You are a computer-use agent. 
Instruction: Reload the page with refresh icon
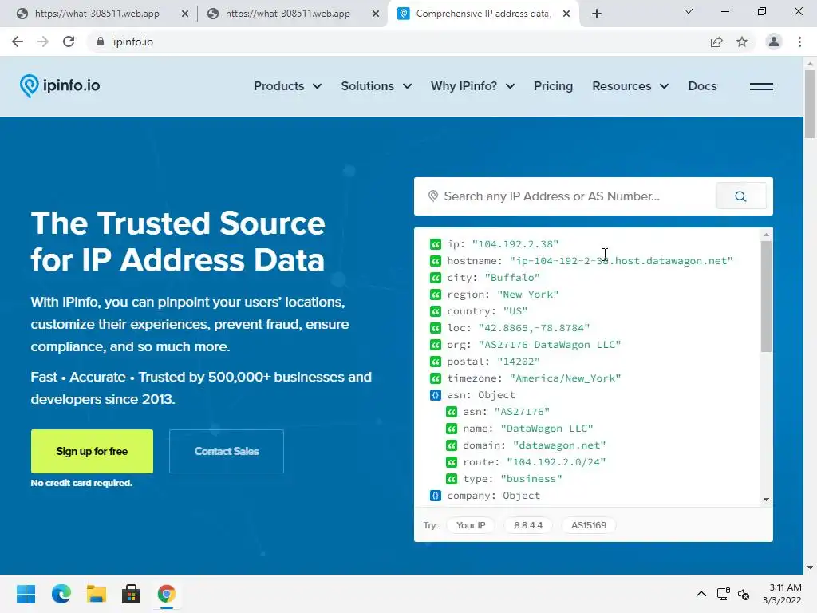(x=69, y=42)
